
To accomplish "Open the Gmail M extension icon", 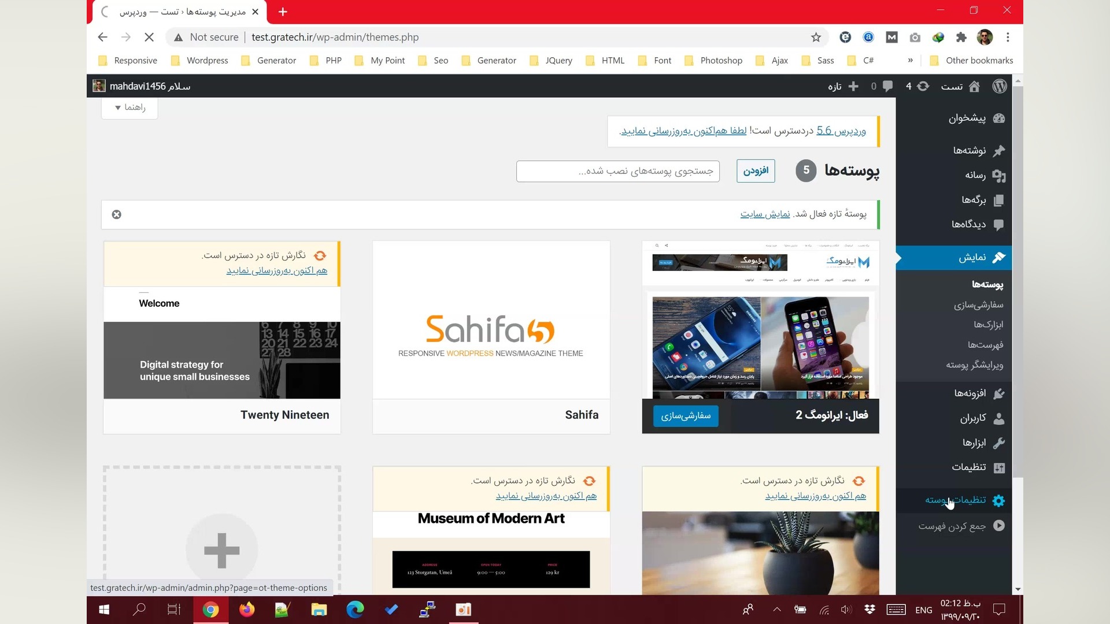I will coord(891,38).
